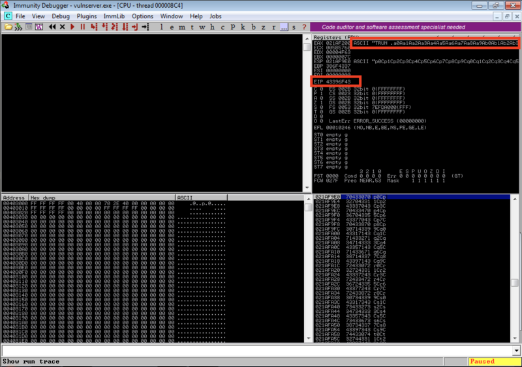Select stack row 021AF9E0 70433070
This screenshot has width=522, height=367.
[412, 197]
